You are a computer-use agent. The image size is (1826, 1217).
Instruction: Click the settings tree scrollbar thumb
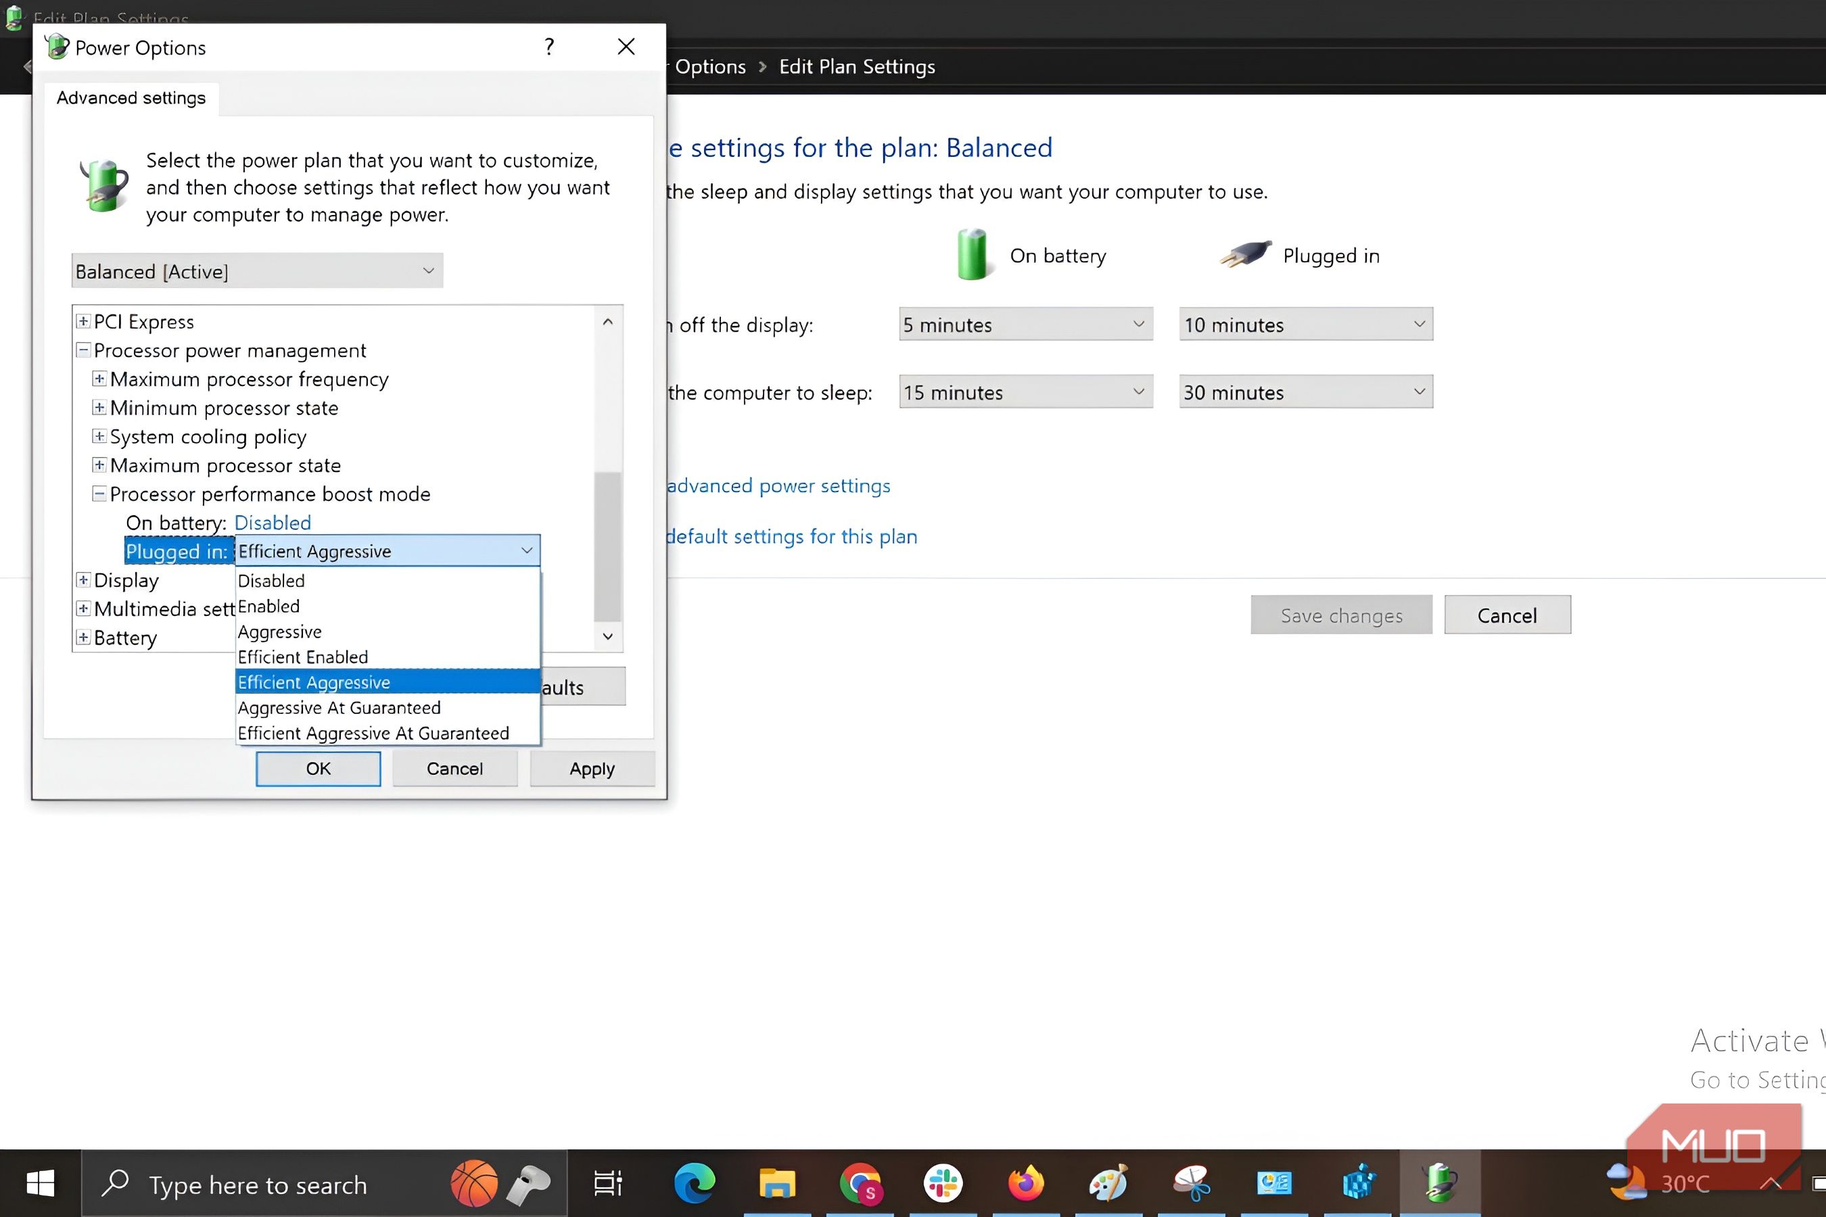[x=607, y=546]
